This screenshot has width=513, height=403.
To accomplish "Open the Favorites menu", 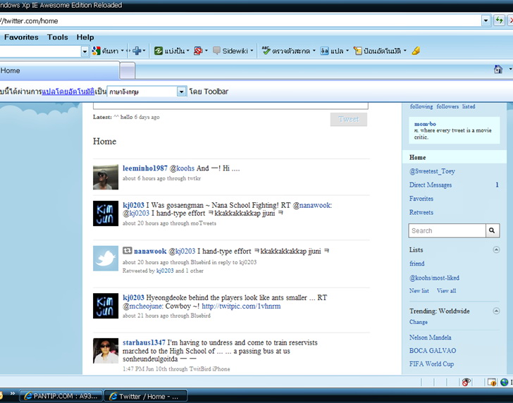I will click(21, 37).
